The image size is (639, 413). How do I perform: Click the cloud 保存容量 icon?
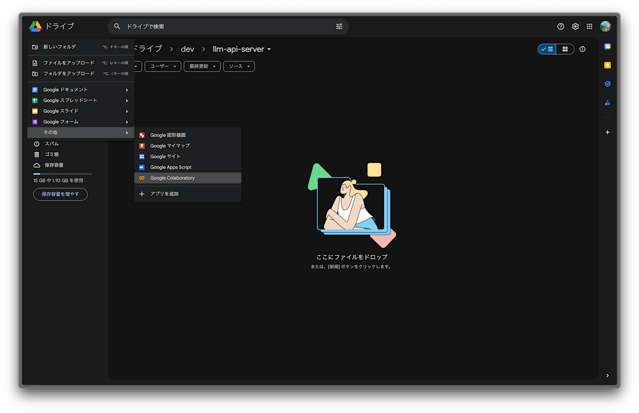[37, 165]
